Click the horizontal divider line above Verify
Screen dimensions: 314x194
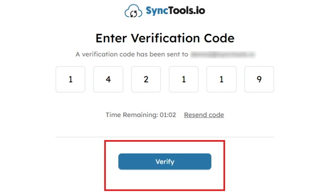point(165,137)
